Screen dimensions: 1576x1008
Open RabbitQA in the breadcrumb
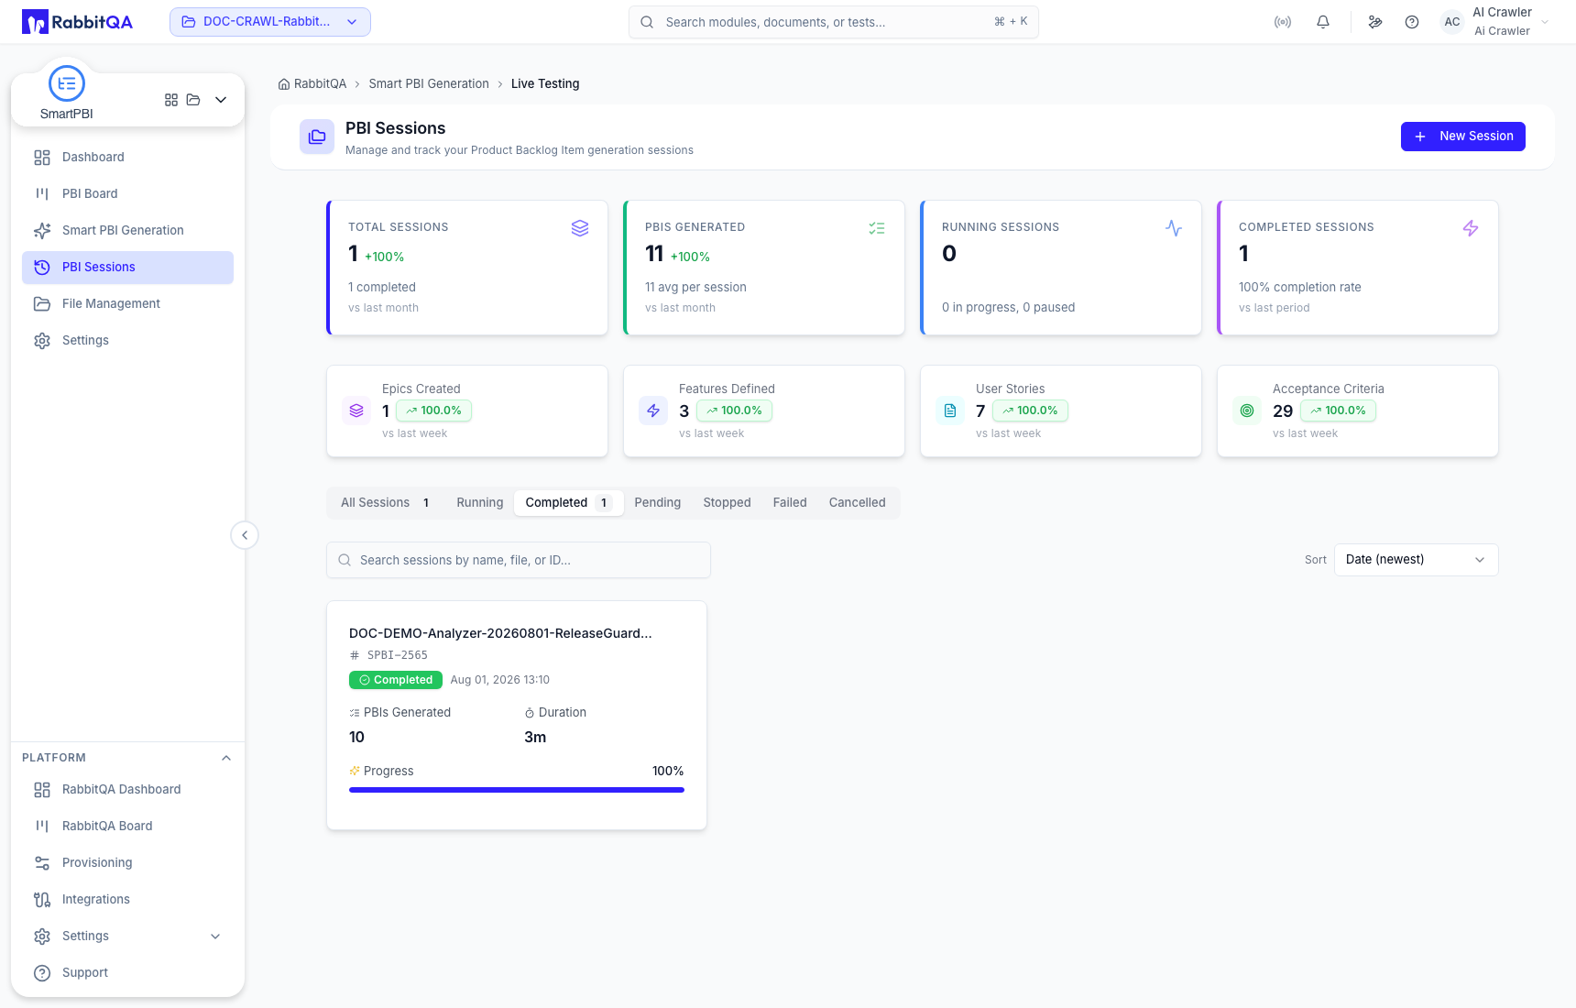pyautogui.click(x=321, y=84)
